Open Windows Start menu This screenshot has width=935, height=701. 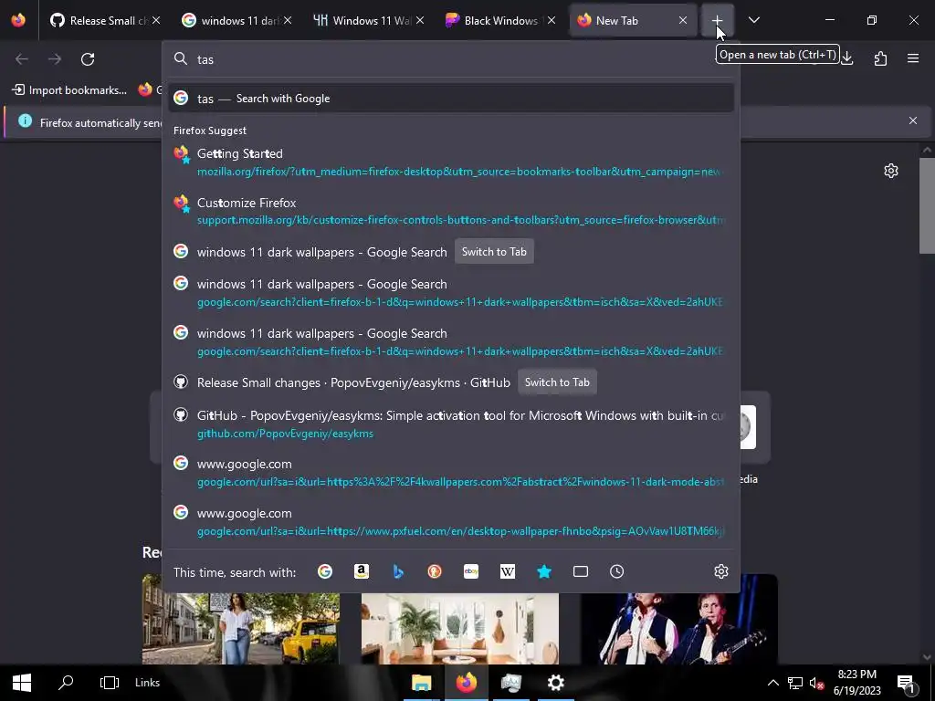[22, 683]
